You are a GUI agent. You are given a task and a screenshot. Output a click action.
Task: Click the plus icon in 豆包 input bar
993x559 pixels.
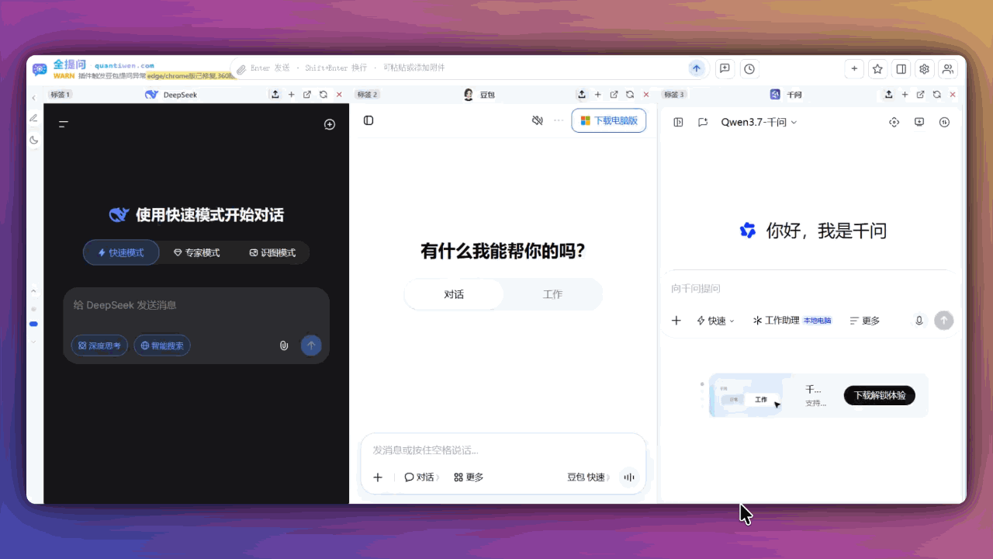[x=378, y=477]
